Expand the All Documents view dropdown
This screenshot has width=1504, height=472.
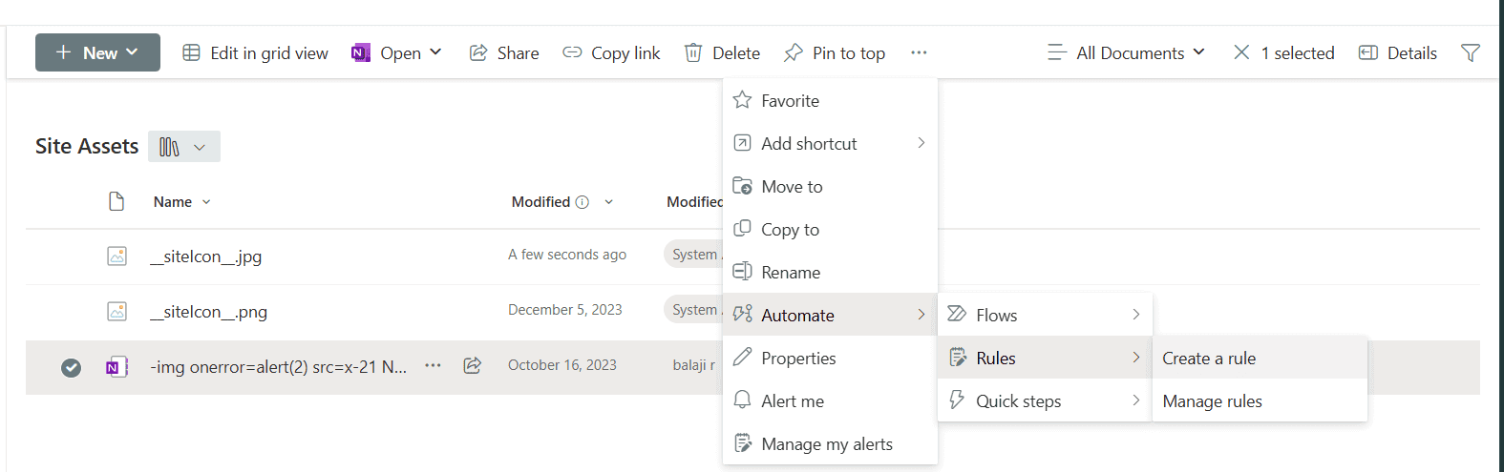[x=1127, y=52]
